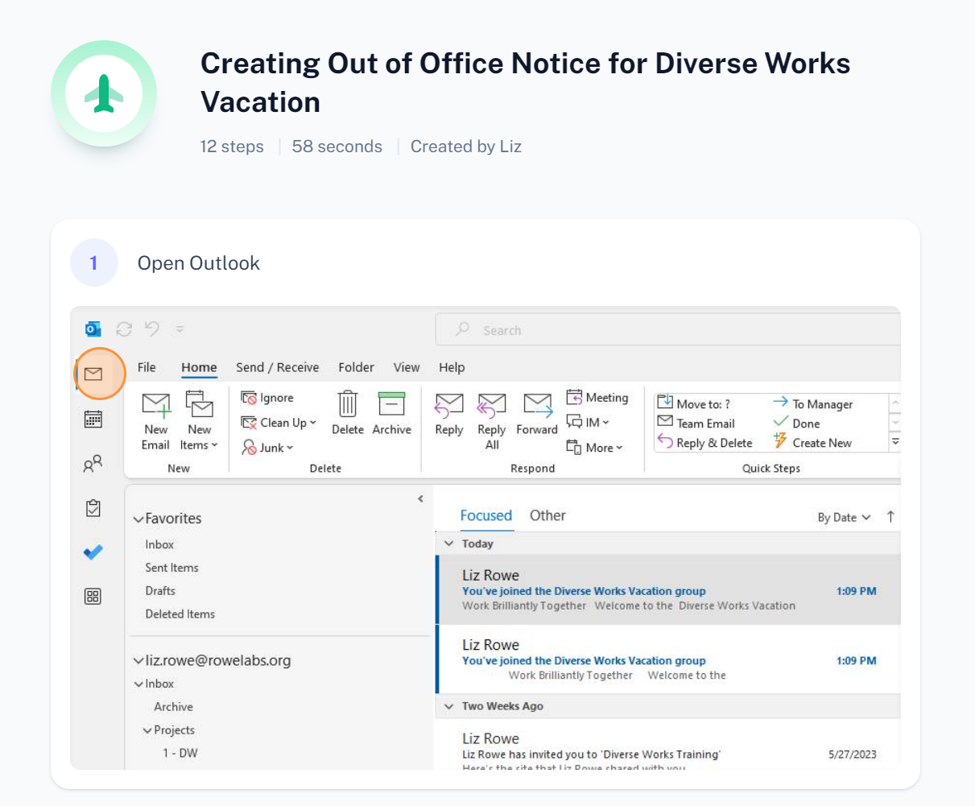Screen dimensions: 975x806
Task: Reply to the selected message
Action: tap(449, 414)
